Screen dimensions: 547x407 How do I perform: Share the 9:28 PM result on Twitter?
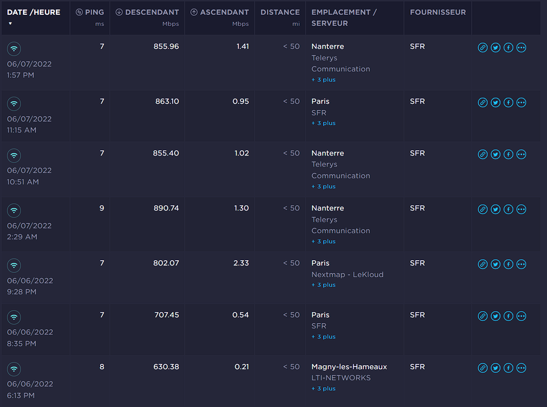(x=496, y=264)
